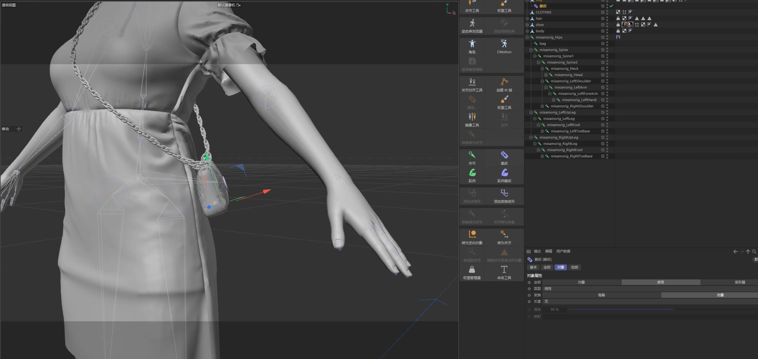The height and width of the screenshot is (359, 758).
Task: Open the 权重管理器 weight manager
Action: (472, 273)
